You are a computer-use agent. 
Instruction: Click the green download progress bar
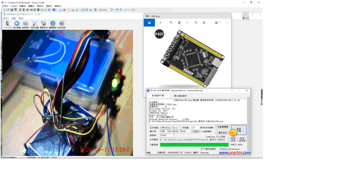click(x=194, y=145)
